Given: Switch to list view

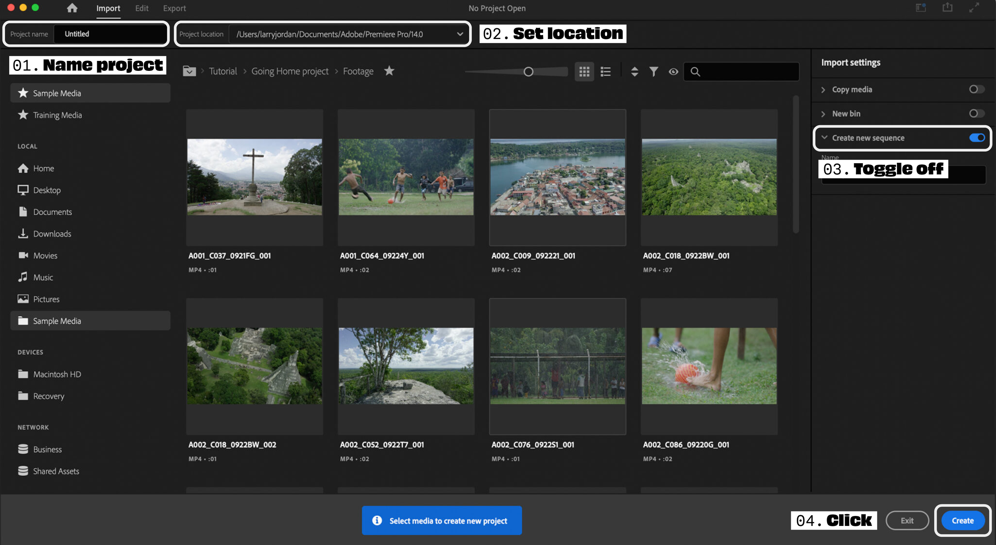Looking at the screenshot, I should pos(606,72).
